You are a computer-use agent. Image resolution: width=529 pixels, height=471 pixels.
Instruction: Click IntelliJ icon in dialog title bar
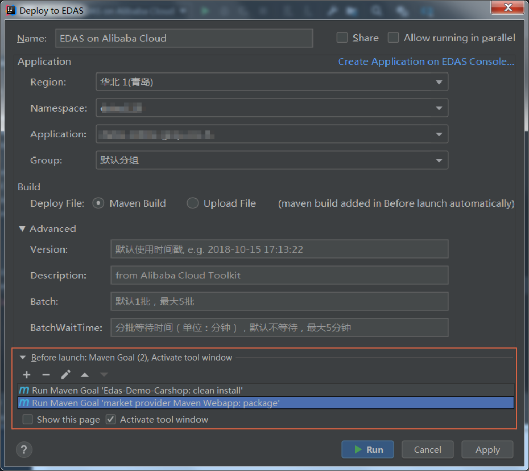point(11,10)
